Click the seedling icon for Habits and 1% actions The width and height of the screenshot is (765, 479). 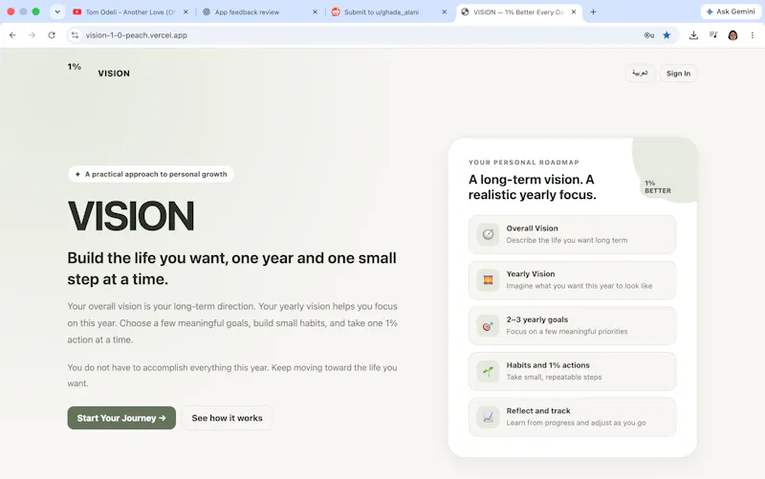[x=488, y=371]
